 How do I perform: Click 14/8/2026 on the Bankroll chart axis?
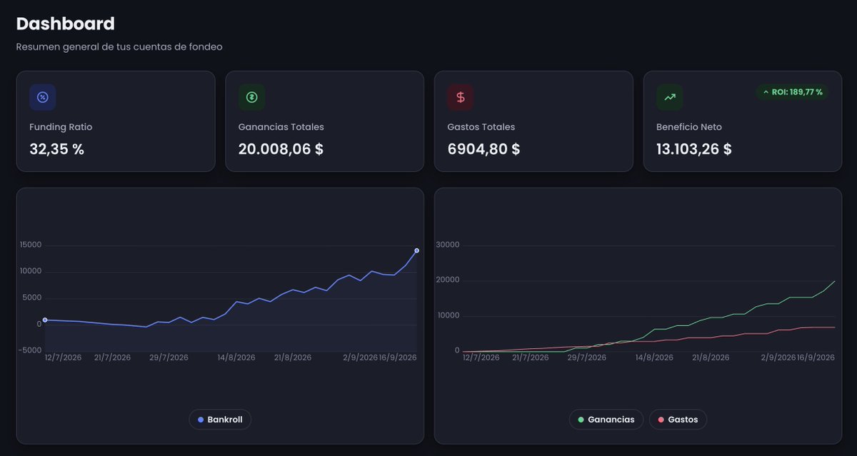[x=236, y=358]
